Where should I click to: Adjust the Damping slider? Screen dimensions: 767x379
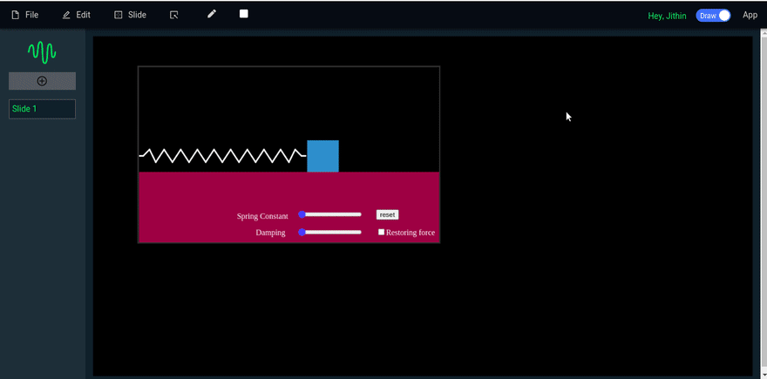329,232
